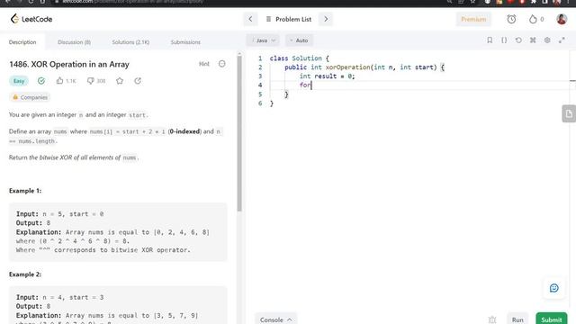The height and width of the screenshot is (324, 576).
Task: Open the Problem List
Action: 289,19
